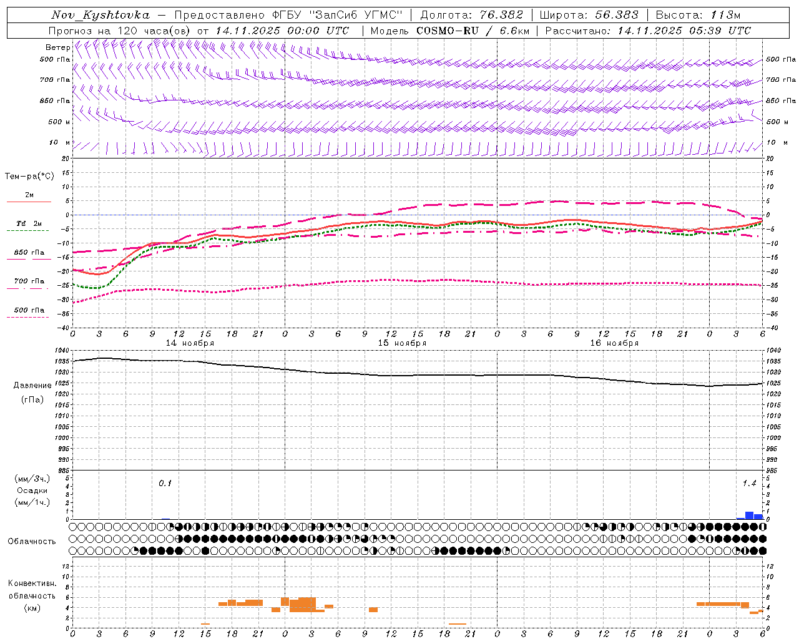Click the 14 ноября date label
The image size is (799, 639).
[190, 343]
